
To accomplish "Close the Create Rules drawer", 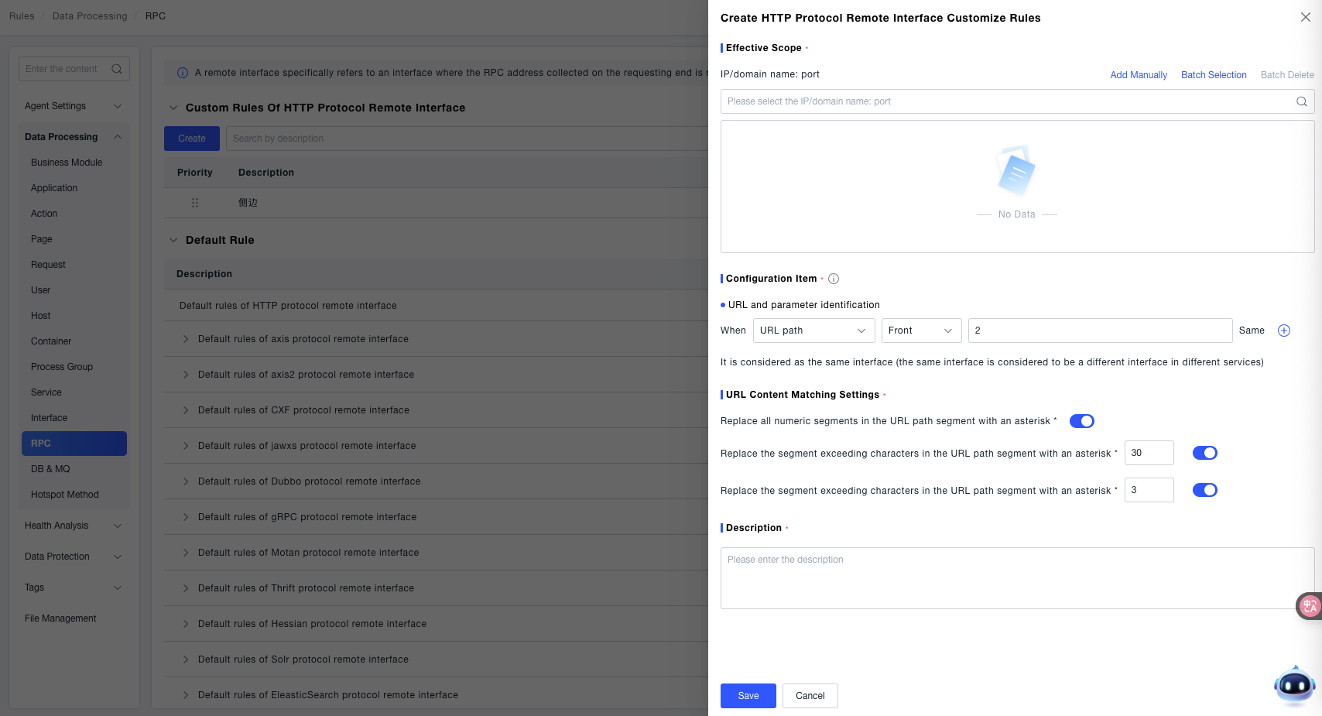I will (1305, 17).
